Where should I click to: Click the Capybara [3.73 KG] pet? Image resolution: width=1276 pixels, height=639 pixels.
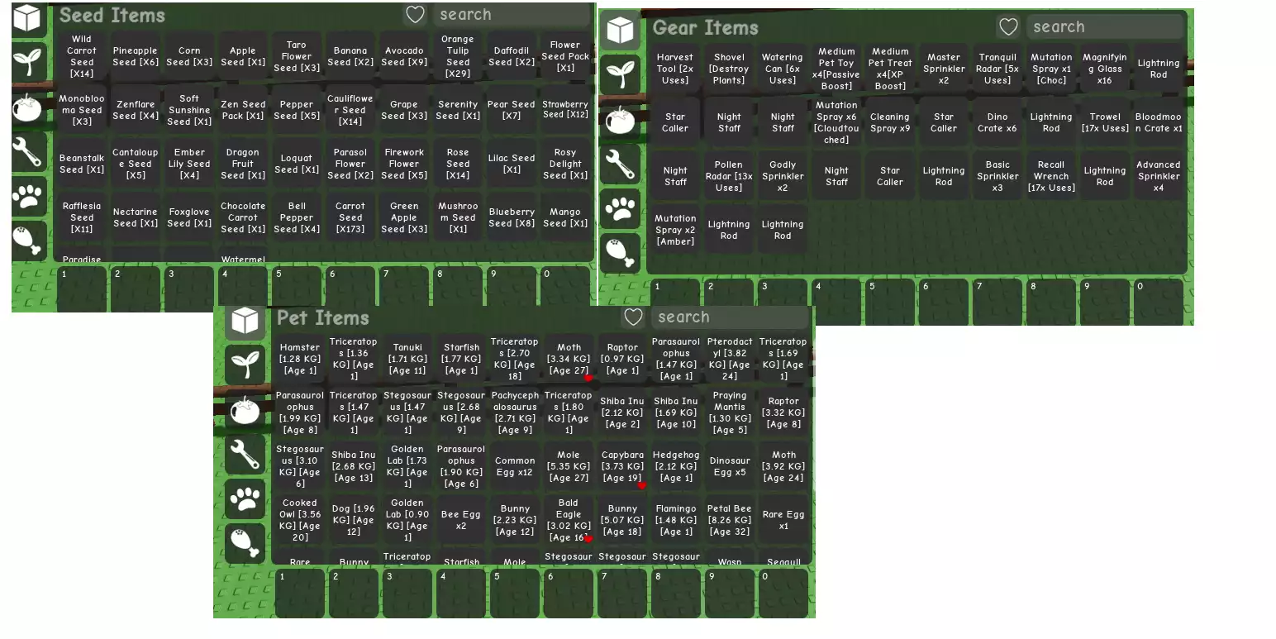pyautogui.click(x=622, y=467)
